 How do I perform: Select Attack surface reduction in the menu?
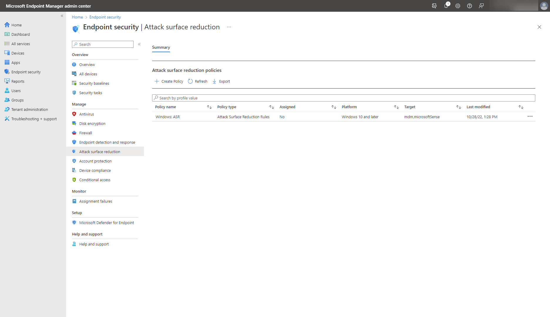click(105, 152)
